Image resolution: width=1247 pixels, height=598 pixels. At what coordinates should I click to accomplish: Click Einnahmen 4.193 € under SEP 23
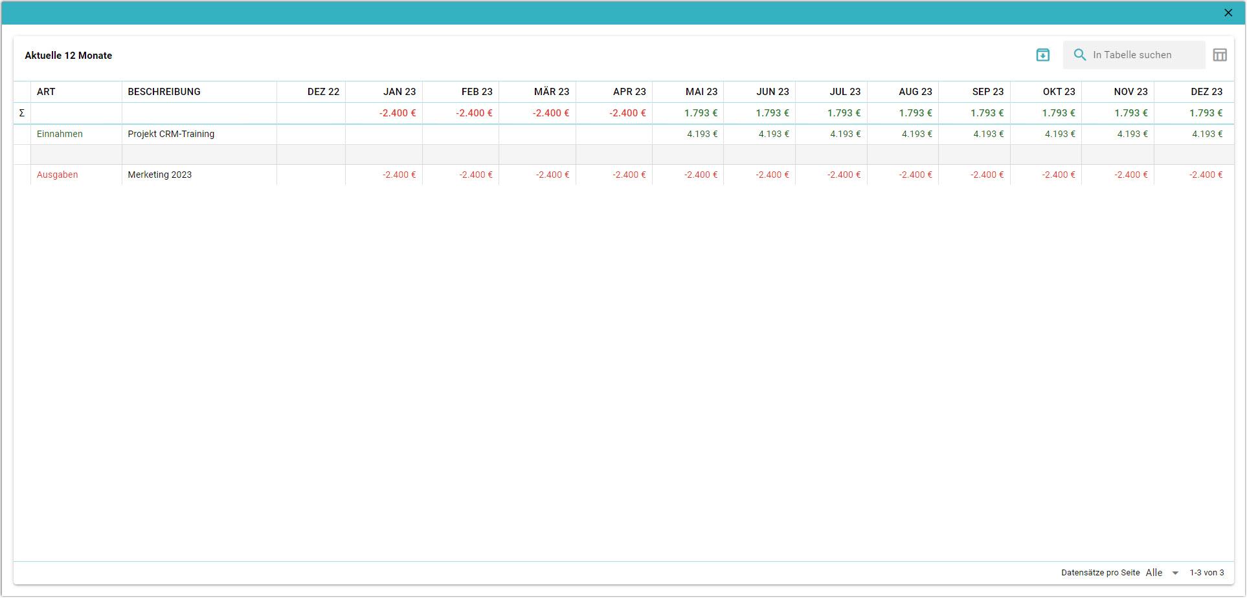(989, 134)
